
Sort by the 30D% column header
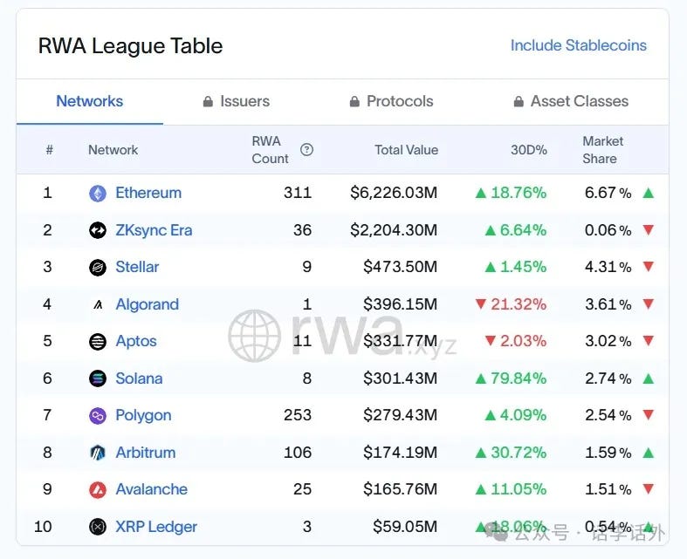click(529, 150)
